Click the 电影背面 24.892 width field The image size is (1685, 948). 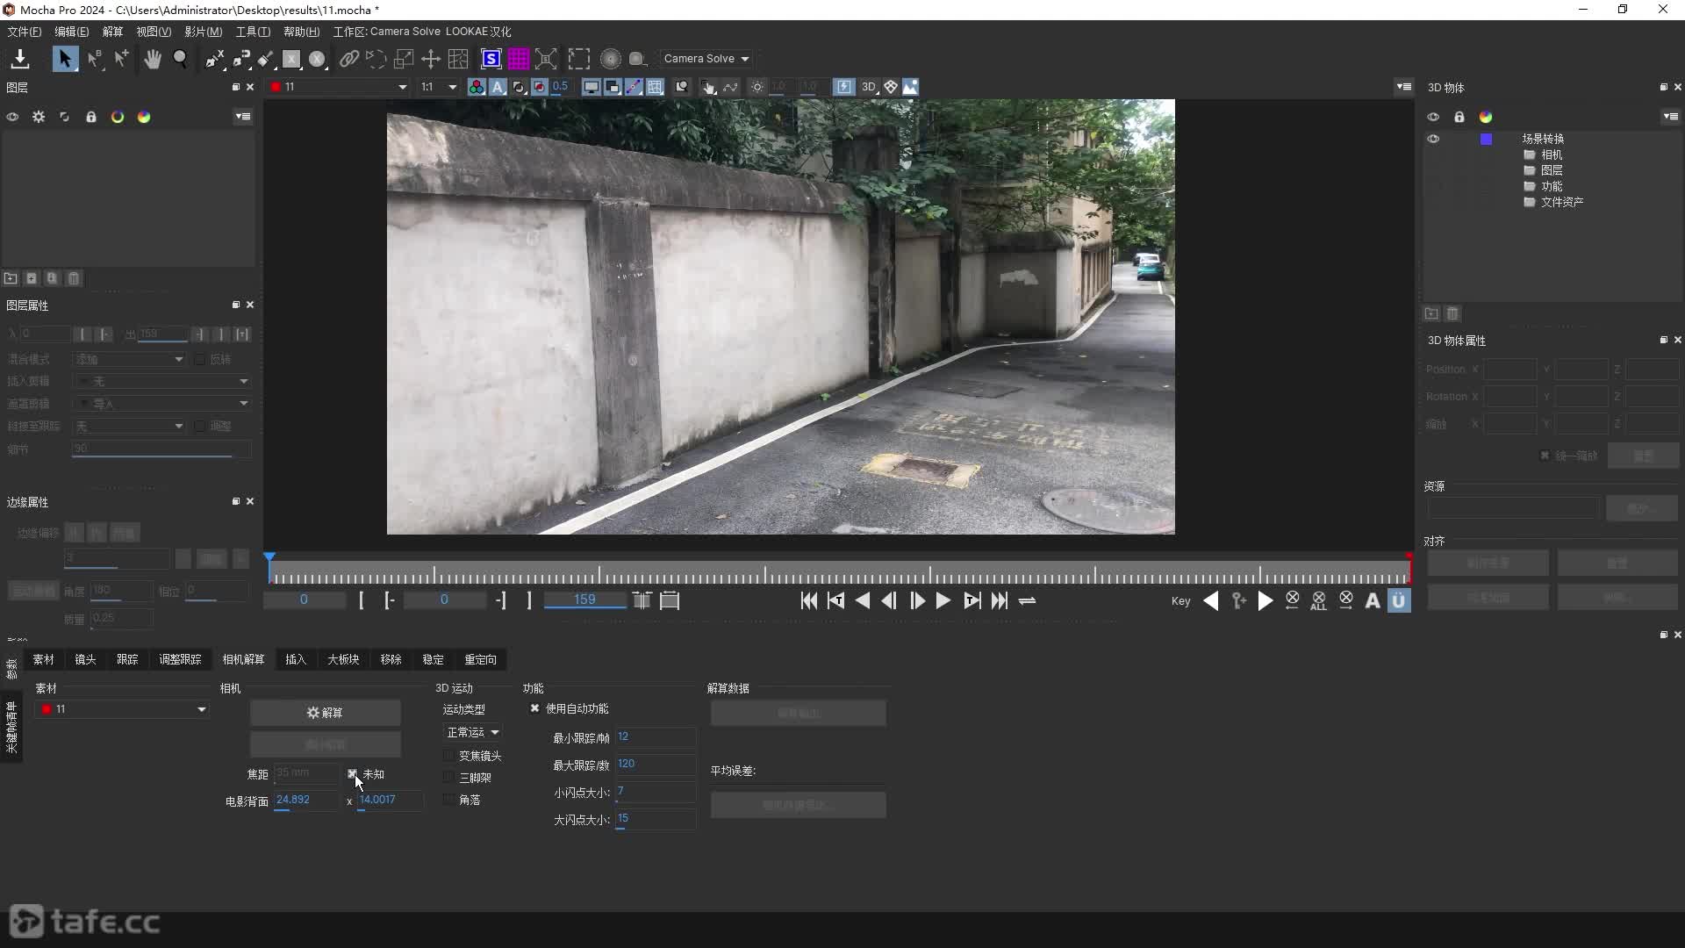305,800
